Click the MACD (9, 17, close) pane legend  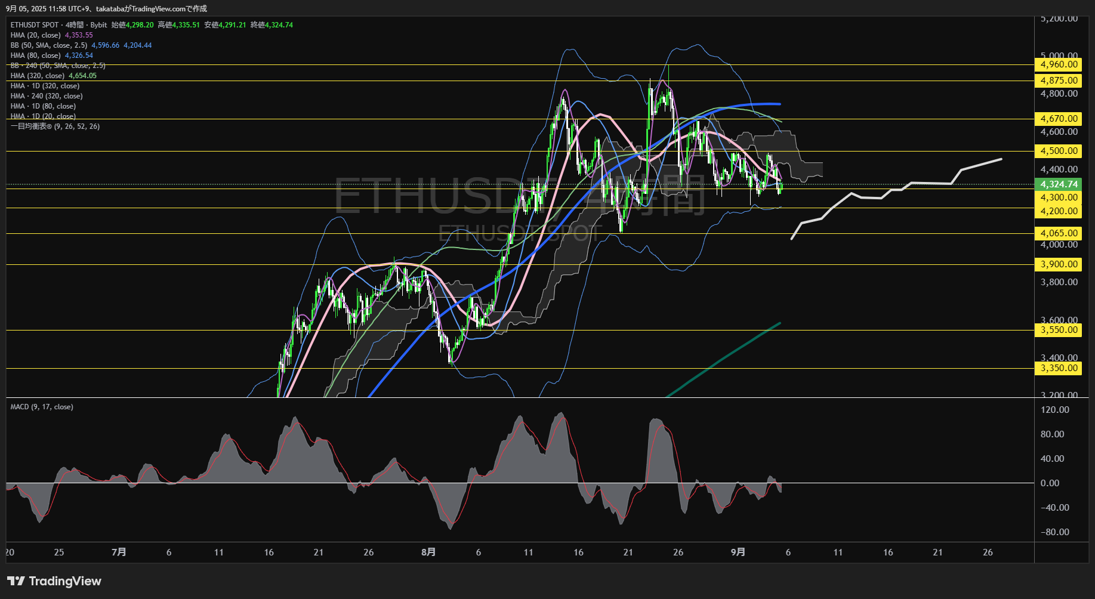(x=42, y=407)
